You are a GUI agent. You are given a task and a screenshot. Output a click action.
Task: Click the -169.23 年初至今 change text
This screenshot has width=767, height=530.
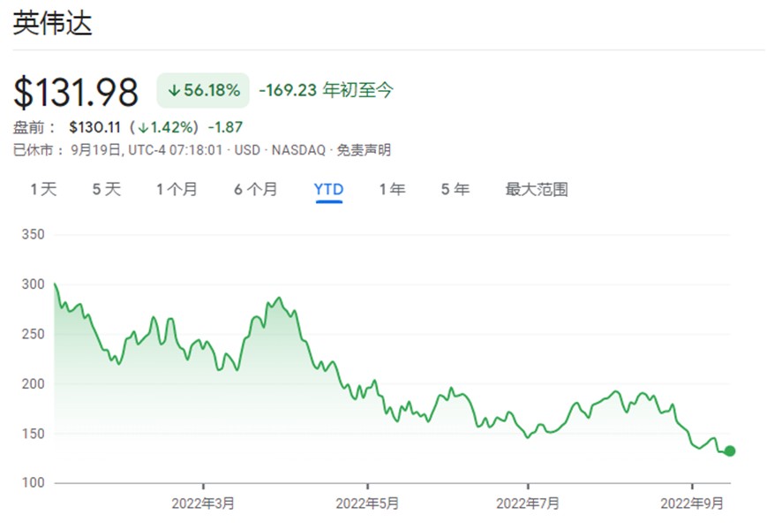pos(326,90)
